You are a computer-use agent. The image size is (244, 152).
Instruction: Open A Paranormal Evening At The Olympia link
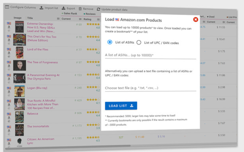click(43, 77)
